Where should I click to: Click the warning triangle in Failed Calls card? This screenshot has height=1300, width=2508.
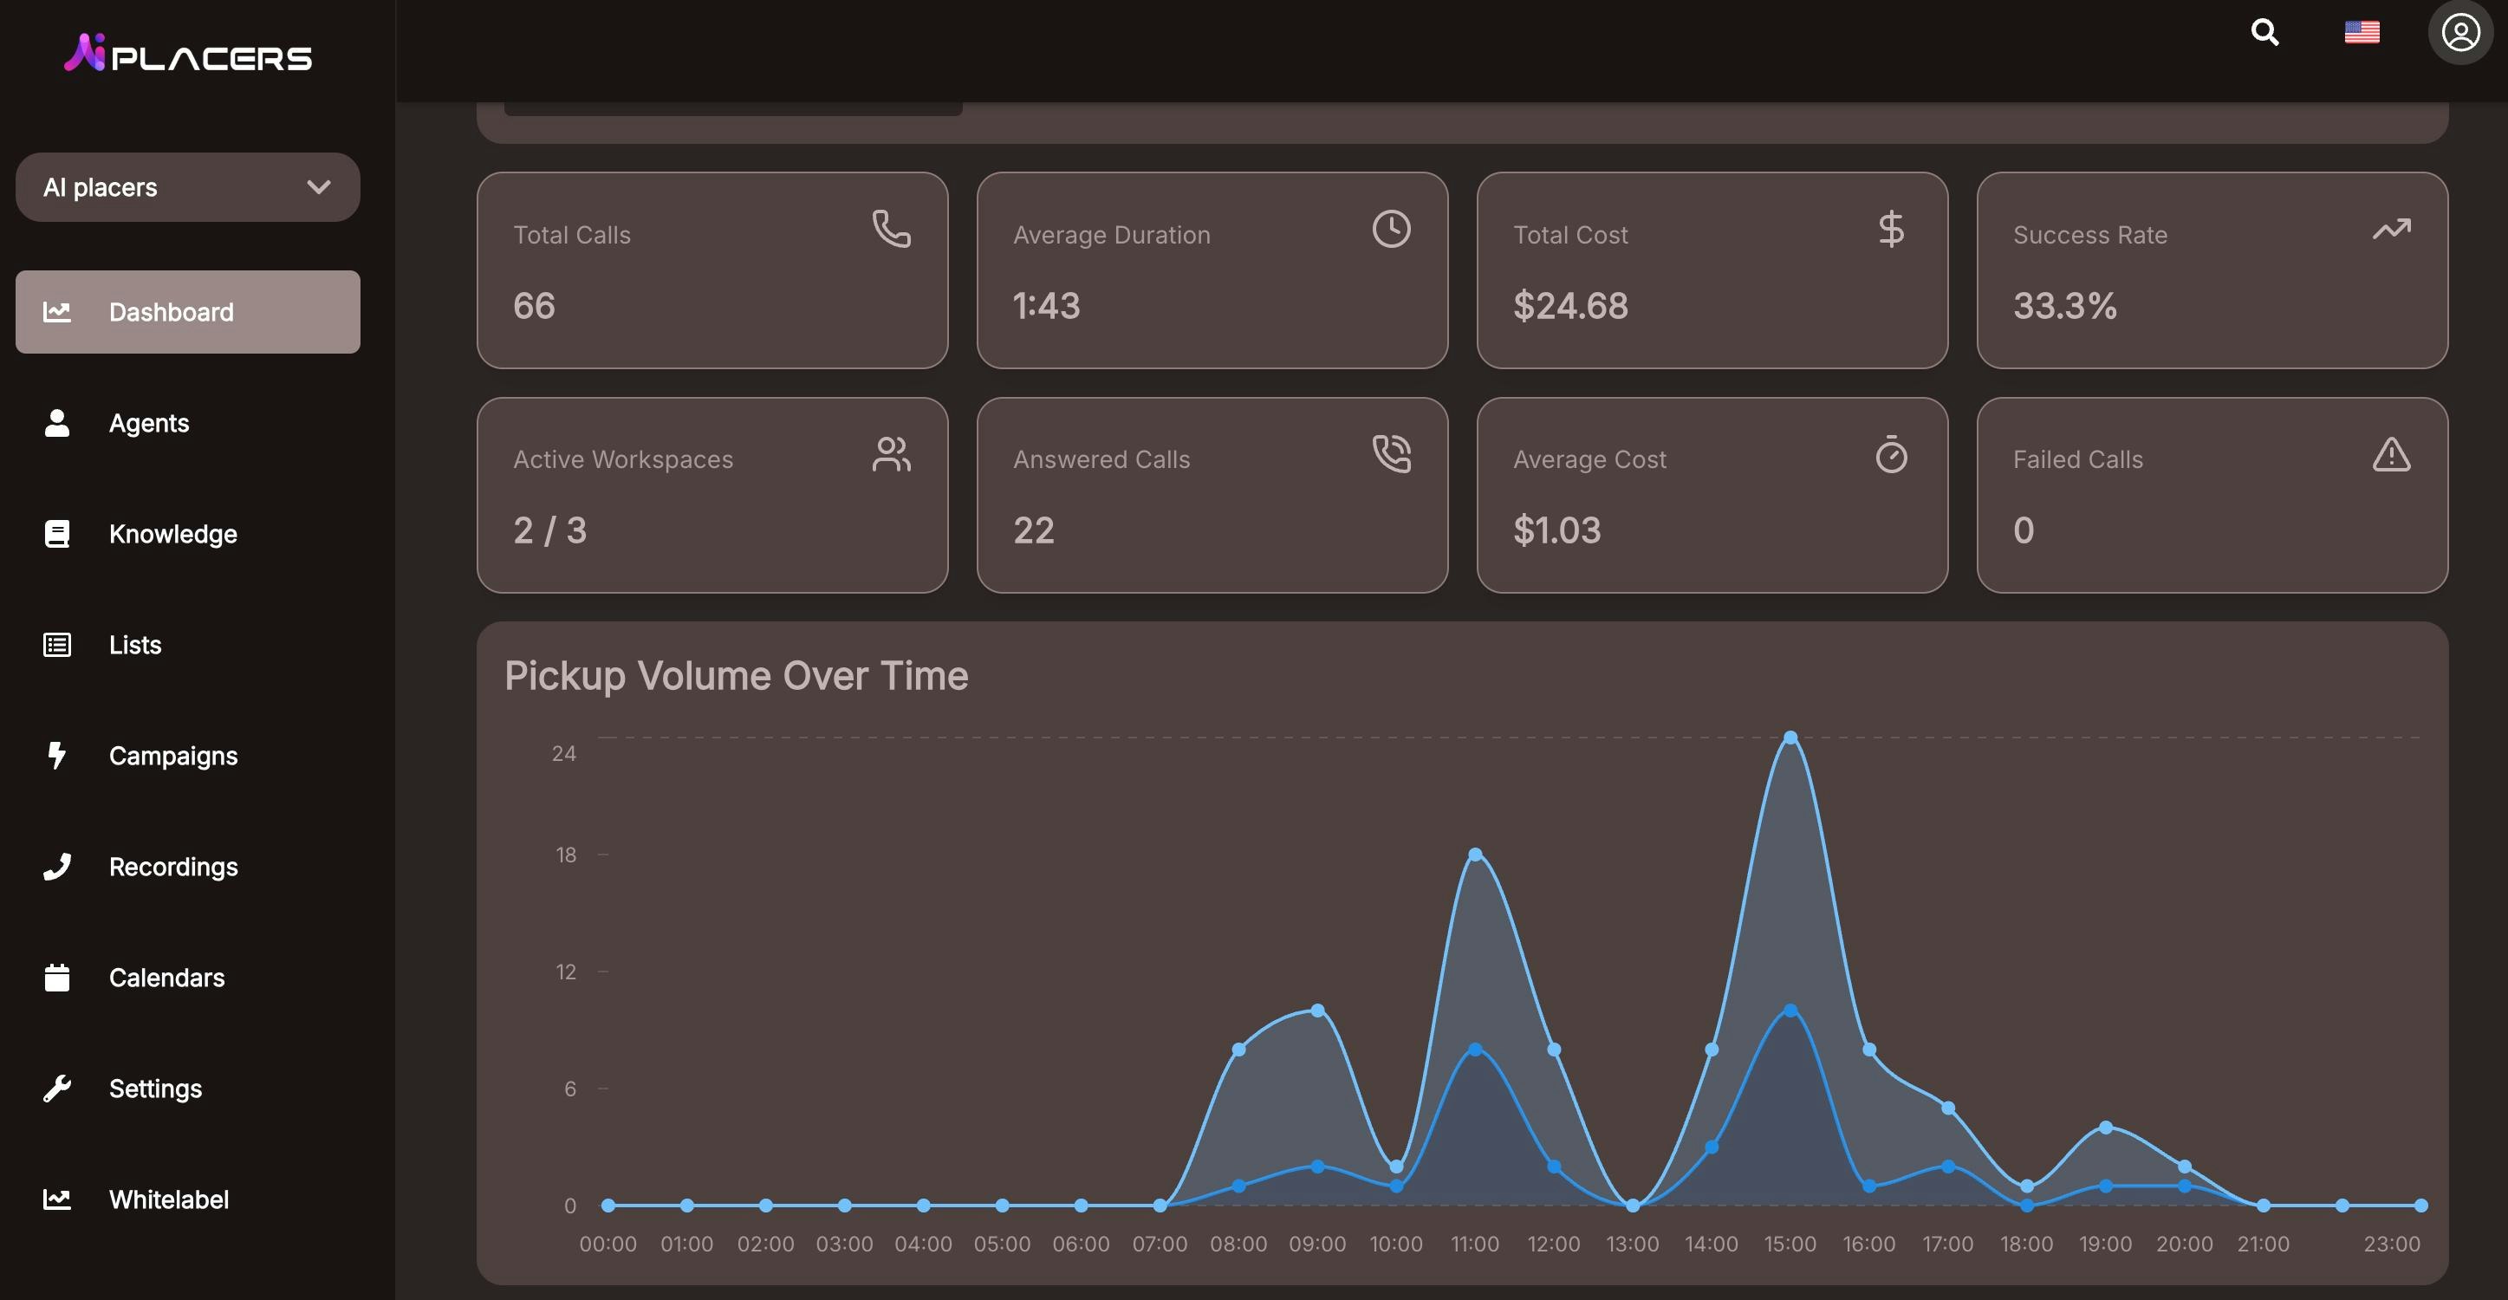click(x=2391, y=455)
